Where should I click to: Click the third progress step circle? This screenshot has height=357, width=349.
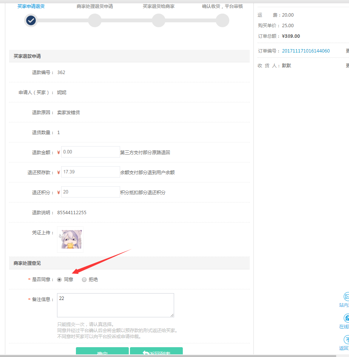pos(159,20)
